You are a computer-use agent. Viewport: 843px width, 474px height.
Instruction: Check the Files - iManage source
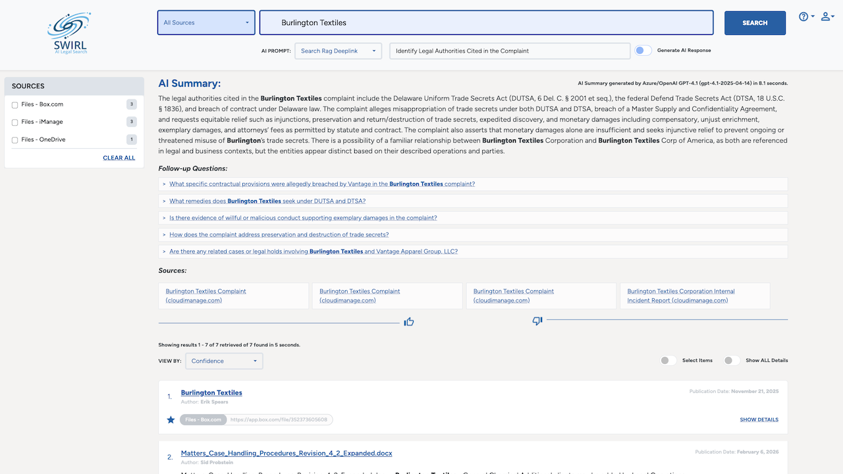(15, 122)
